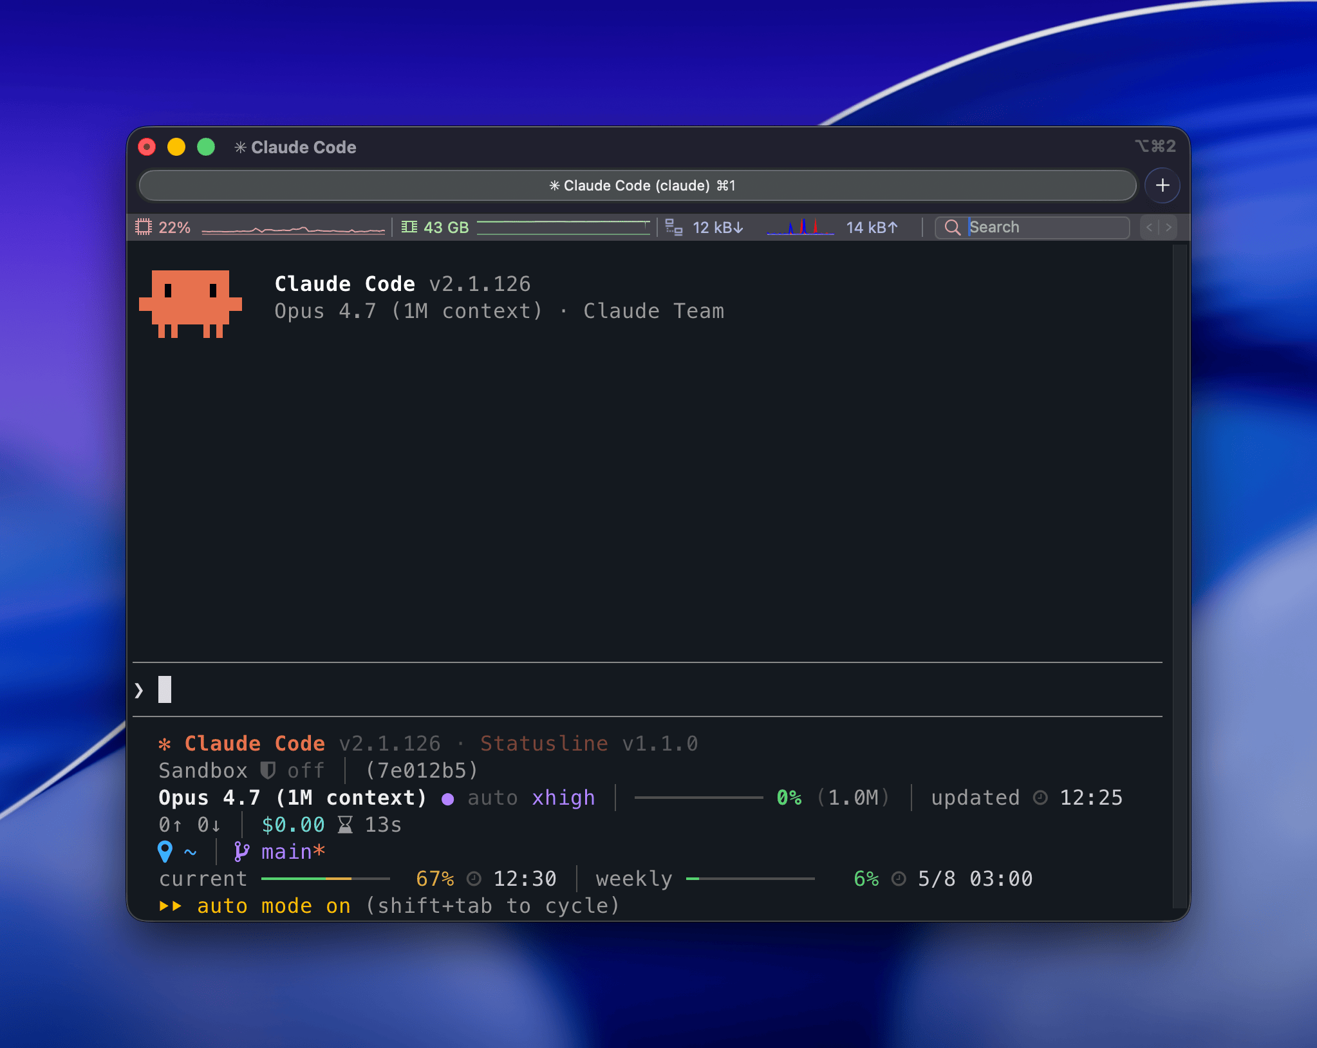Click the clock icon before 12:30
This screenshot has width=1317, height=1048.
[474, 879]
